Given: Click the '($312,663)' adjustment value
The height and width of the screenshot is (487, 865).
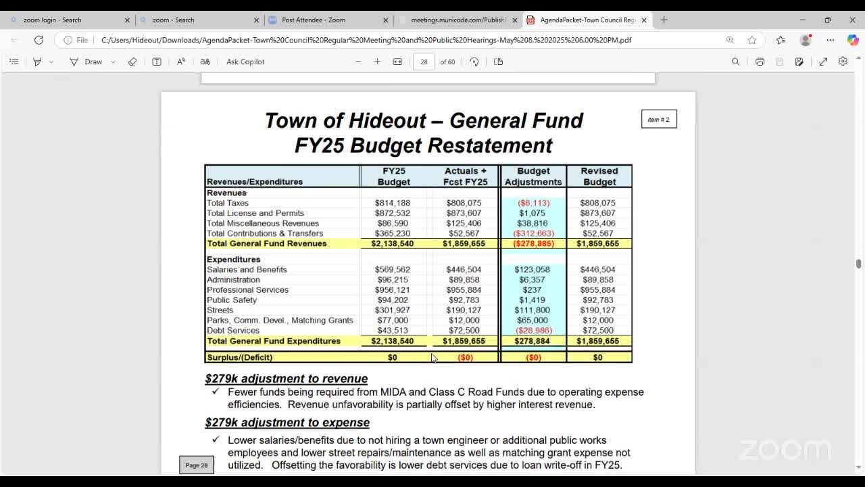Looking at the screenshot, I should pyautogui.click(x=533, y=233).
